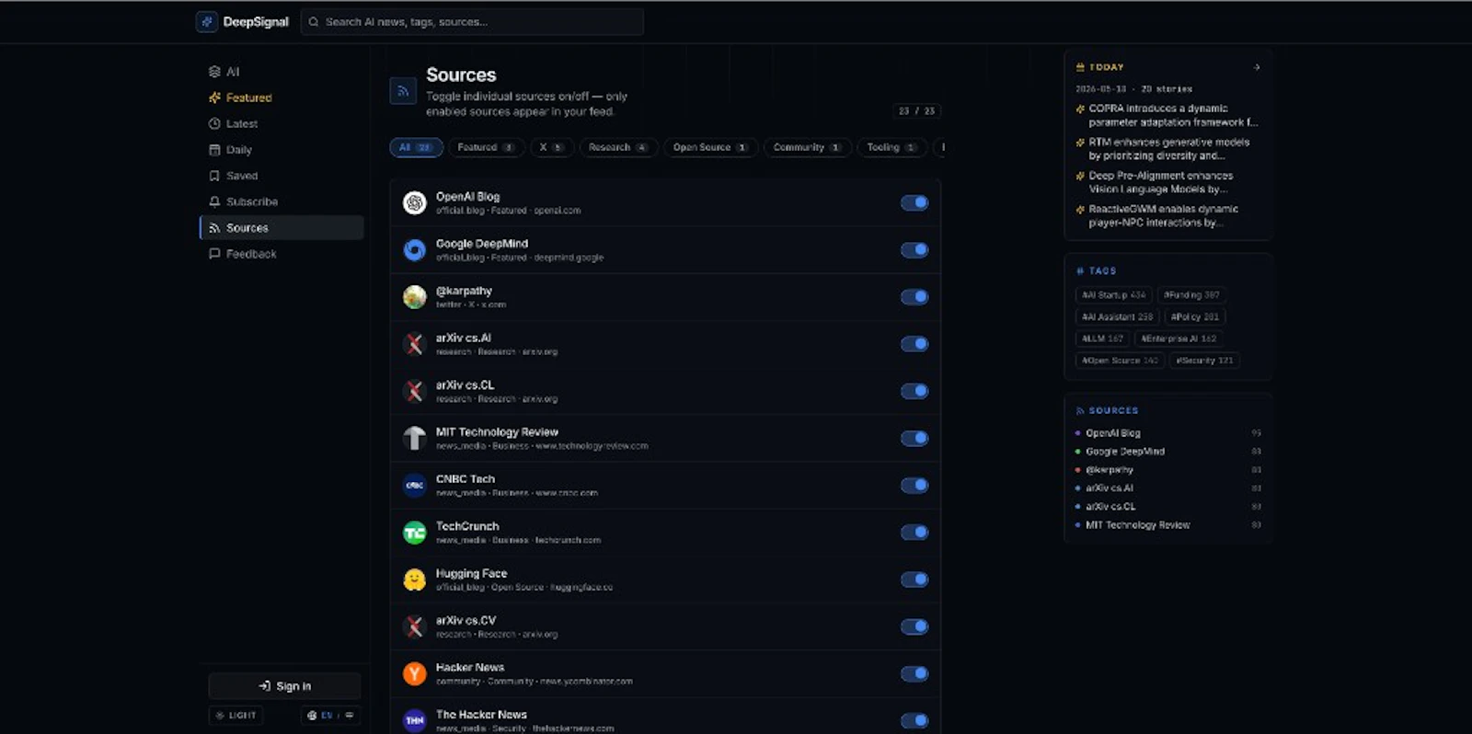Click the arXiv cs.CV logo
This screenshot has height=734, width=1472.
point(415,626)
